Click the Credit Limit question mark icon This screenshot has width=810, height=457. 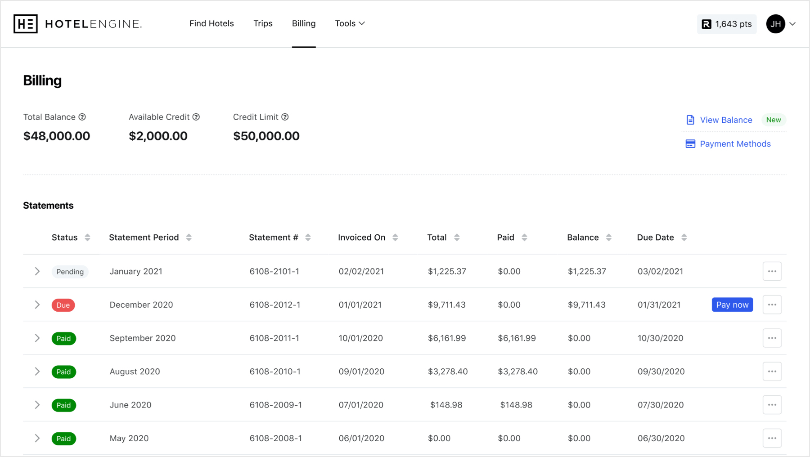[285, 117]
